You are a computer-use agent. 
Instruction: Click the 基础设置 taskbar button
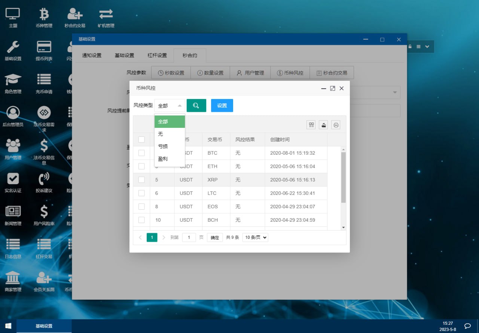tap(44, 326)
